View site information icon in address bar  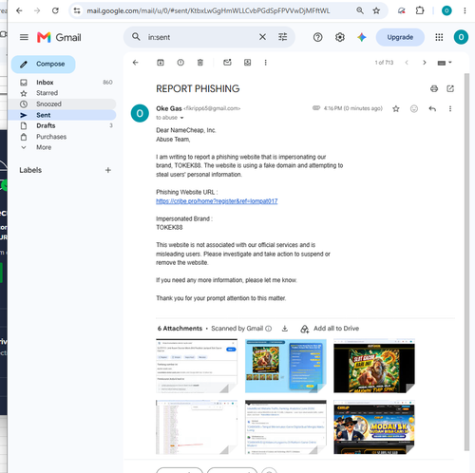click(77, 10)
